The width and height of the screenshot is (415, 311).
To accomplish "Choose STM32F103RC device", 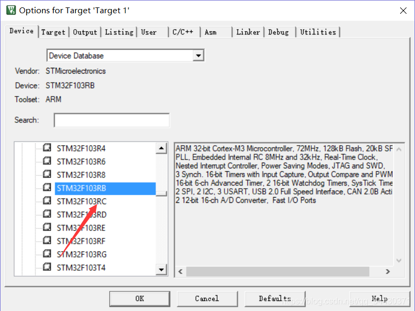I will 82,202.
